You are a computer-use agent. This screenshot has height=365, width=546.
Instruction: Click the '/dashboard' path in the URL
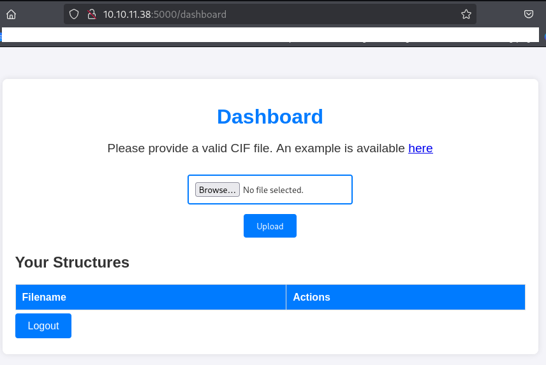(x=201, y=14)
